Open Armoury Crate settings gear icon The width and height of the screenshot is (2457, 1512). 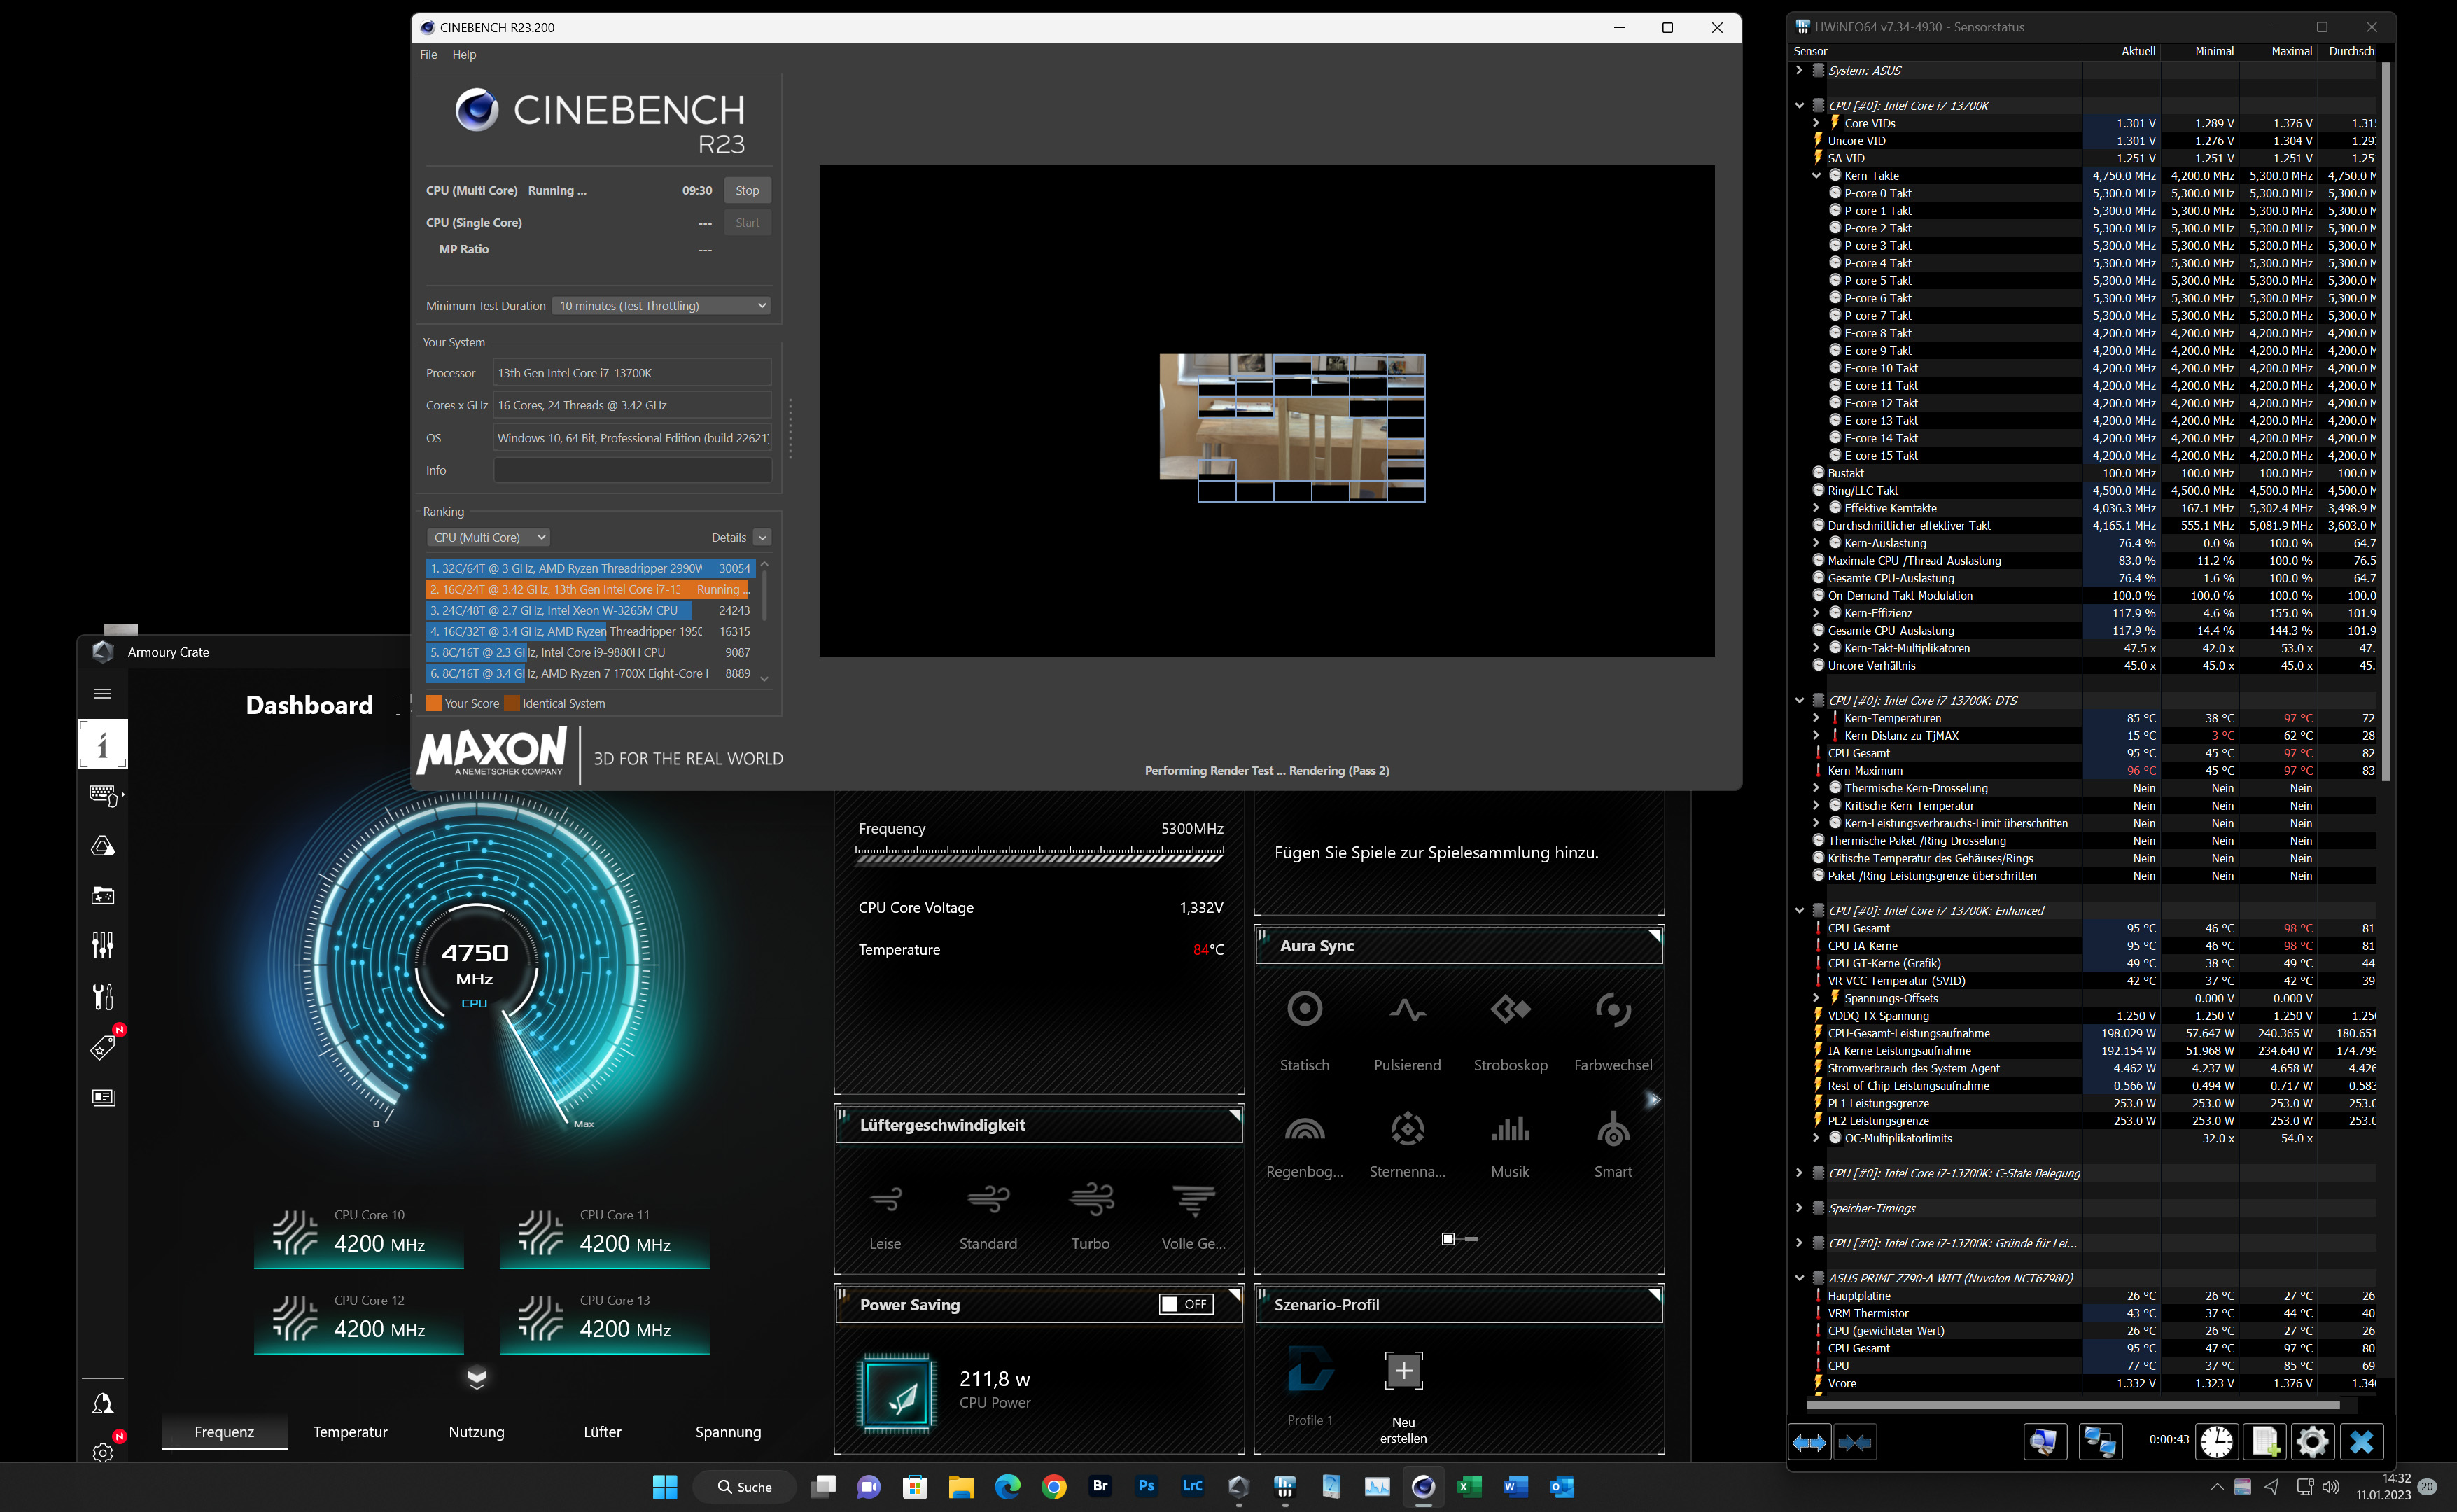(x=102, y=1452)
